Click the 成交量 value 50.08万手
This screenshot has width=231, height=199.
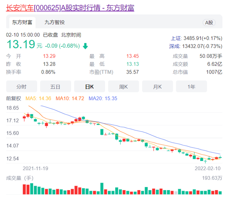[x=211, y=56]
